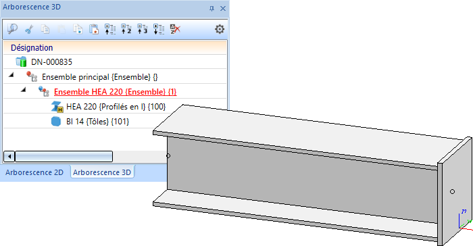Click the greyed-out paste icon
Screen dimensions: 473x246
[61, 29]
